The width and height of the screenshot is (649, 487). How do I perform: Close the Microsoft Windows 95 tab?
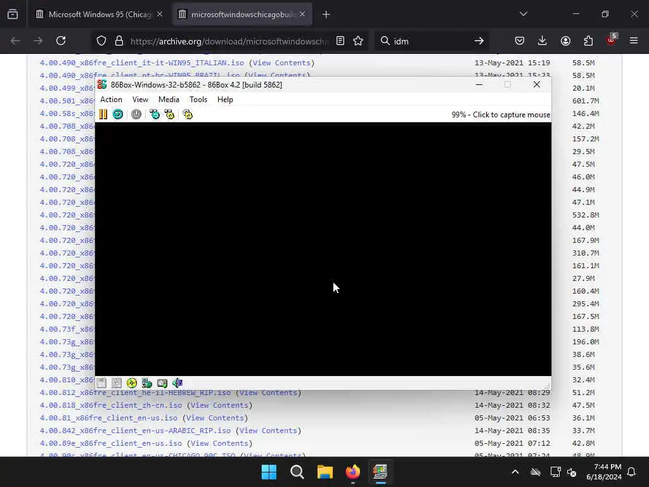[x=160, y=15]
